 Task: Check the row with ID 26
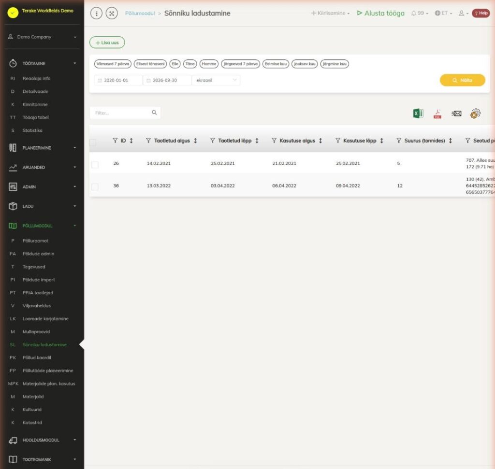tap(95, 165)
